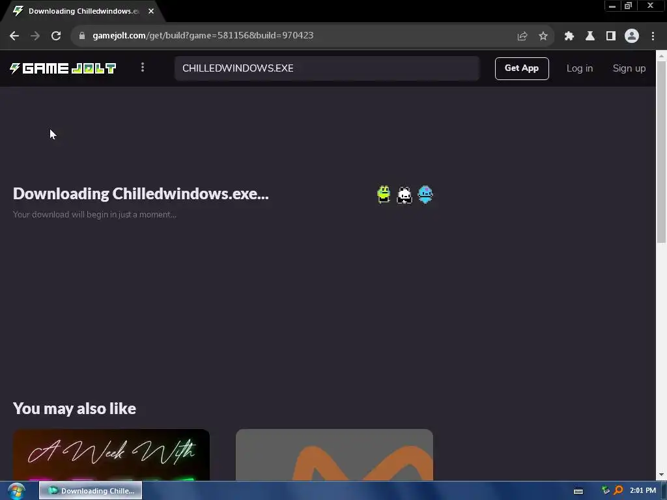
Task: Bookmark this page with the star icon
Action: click(543, 36)
